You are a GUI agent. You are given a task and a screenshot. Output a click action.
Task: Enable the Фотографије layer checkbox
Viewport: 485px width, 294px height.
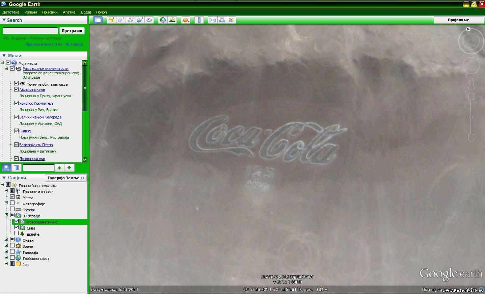[12, 203]
